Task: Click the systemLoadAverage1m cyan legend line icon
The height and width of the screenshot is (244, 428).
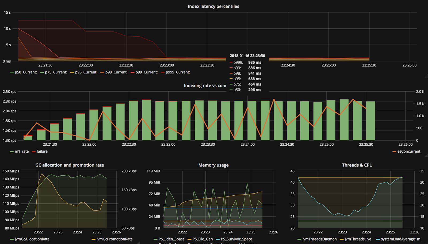Action: (x=378, y=239)
